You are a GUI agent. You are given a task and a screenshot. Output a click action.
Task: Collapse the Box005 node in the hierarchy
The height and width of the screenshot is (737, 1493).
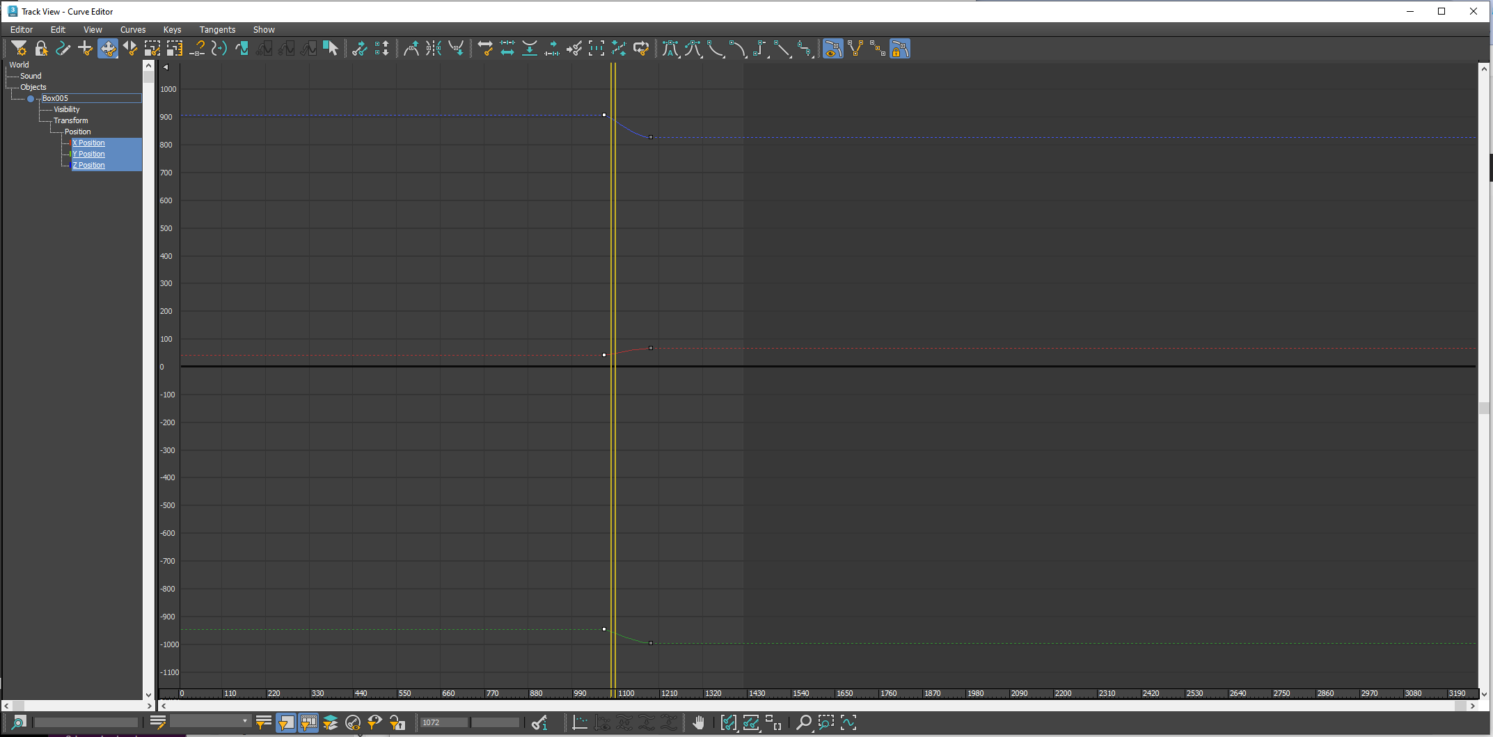[x=31, y=98]
